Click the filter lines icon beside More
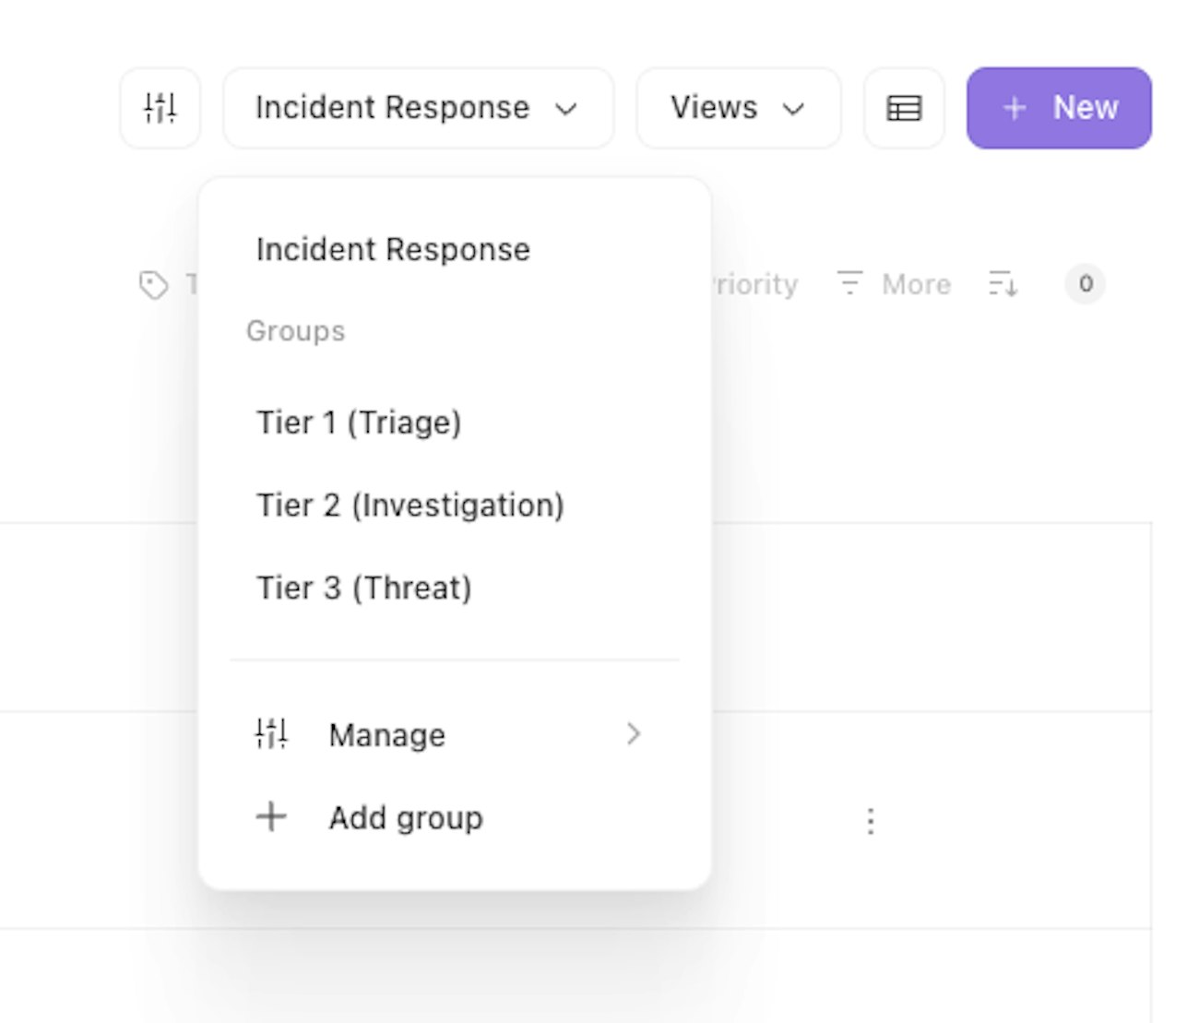 [x=849, y=283]
